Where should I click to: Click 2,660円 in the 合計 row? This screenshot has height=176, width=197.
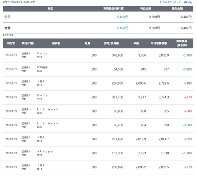(154, 28)
